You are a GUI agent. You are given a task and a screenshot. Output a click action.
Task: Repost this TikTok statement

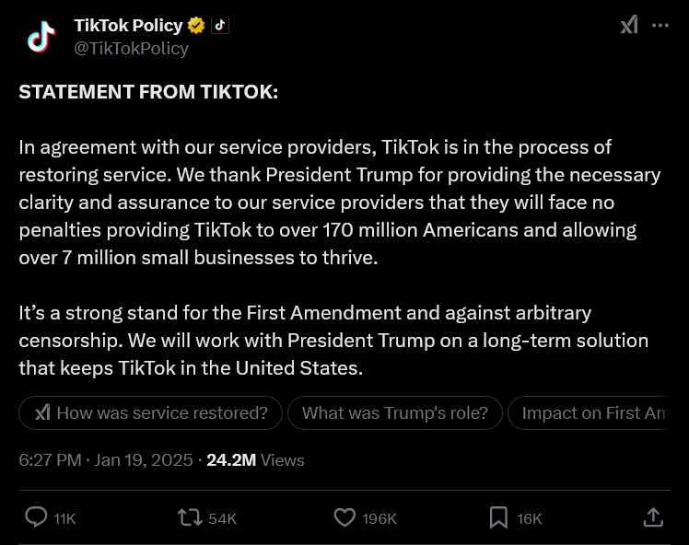pos(190,517)
